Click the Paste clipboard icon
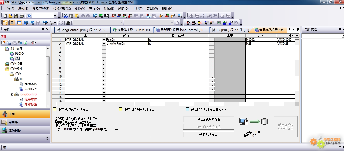This screenshot has width=344, height=151. point(77,16)
